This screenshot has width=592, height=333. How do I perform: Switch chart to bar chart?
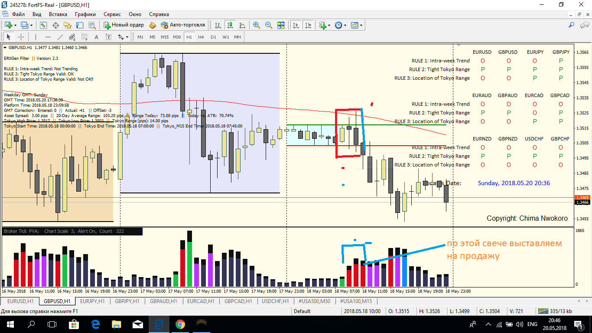point(218,25)
